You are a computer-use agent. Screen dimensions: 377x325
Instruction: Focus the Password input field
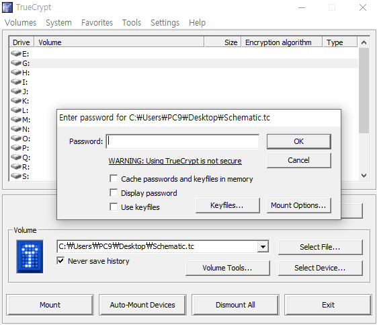[x=183, y=141]
